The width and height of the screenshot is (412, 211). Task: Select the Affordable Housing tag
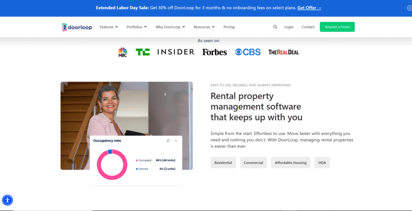290,162
